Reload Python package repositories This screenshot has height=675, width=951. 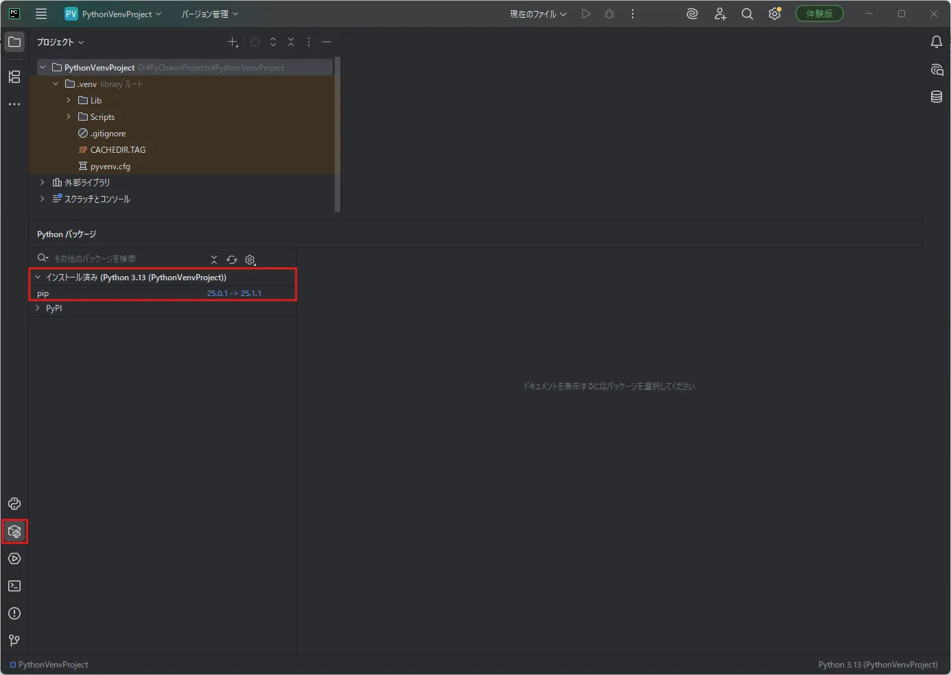tap(232, 260)
